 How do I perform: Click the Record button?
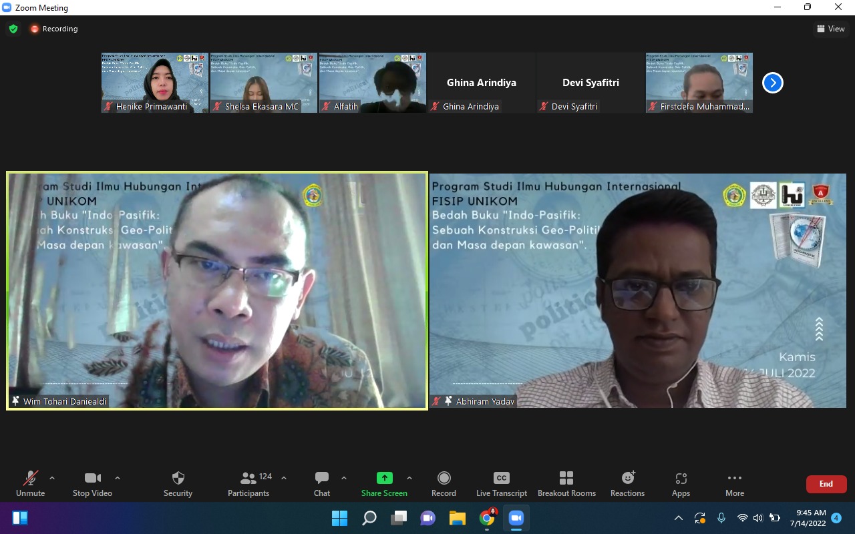(444, 484)
